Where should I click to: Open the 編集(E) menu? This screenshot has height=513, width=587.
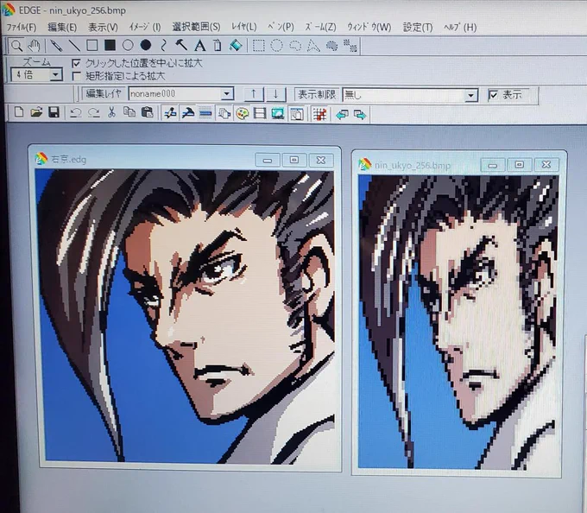62,28
